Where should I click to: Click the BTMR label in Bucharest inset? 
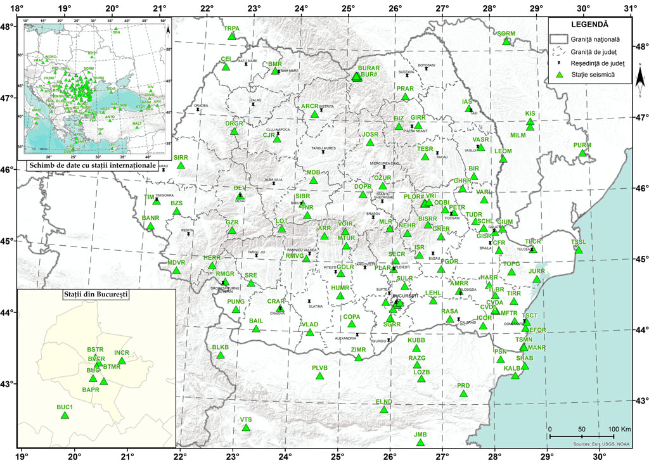(112, 367)
